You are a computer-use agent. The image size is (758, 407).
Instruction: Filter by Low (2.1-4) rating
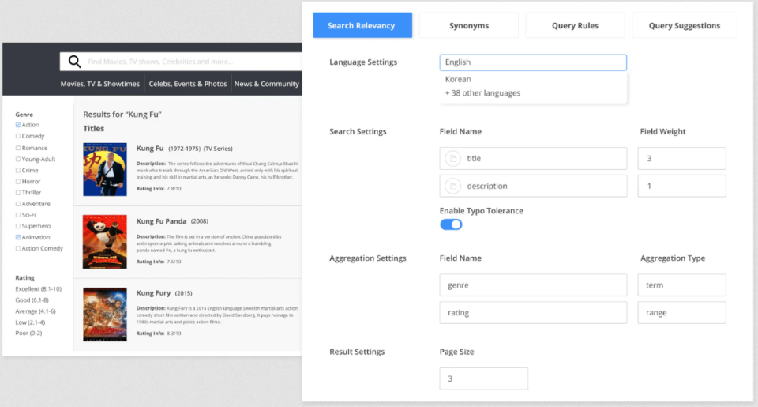point(30,322)
